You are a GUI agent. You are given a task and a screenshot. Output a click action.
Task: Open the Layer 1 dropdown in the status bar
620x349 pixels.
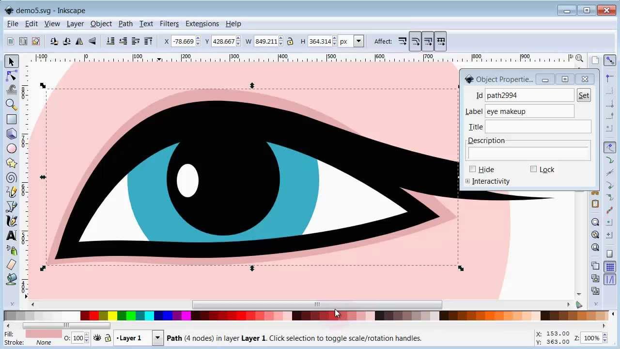tap(157, 338)
